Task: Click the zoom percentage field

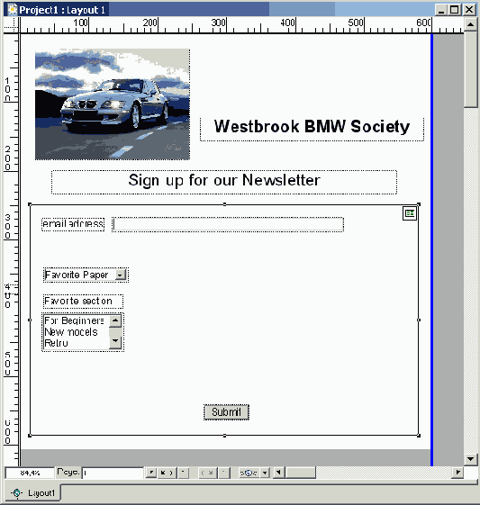Action: pos(30,473)
